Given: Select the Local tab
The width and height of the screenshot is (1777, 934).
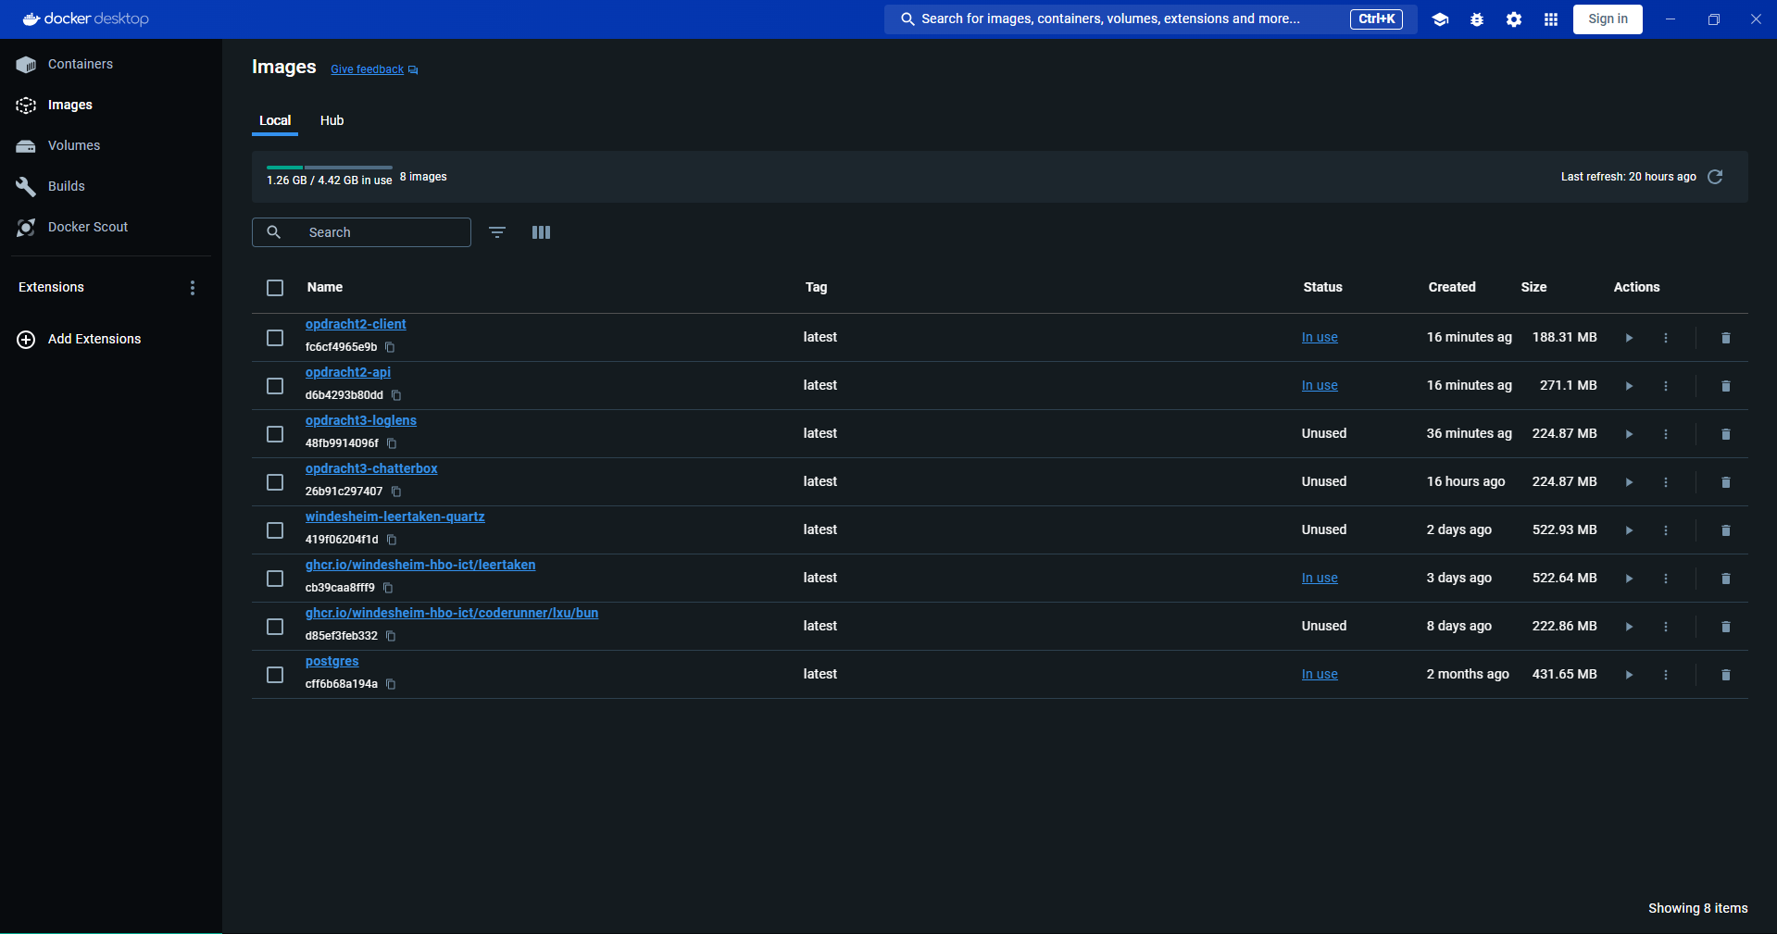Looking at the screenshot, I should [275, 120].
